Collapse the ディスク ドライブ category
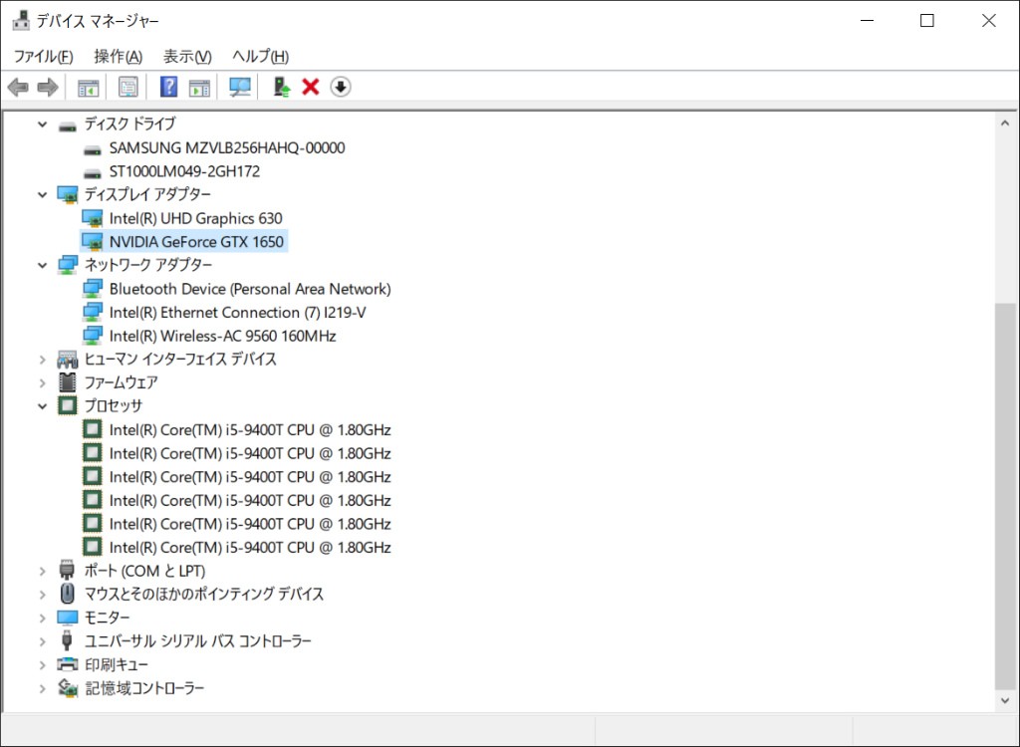The width and height of the screenshot is (1020, 747). 42,124
